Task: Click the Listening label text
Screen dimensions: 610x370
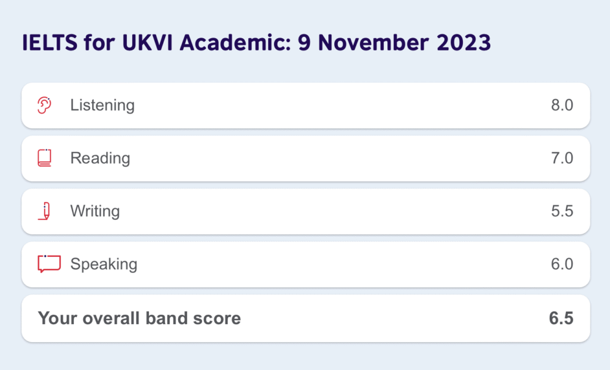Action: click(x=102, y=105)
